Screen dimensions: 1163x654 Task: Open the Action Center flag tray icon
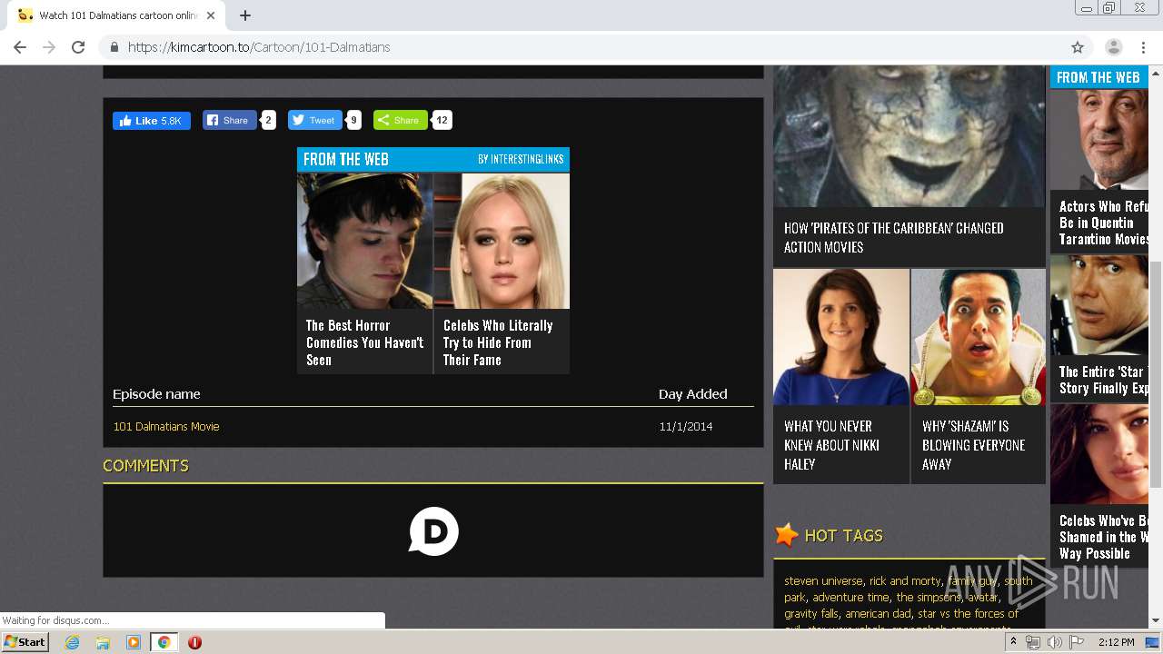1077,642
